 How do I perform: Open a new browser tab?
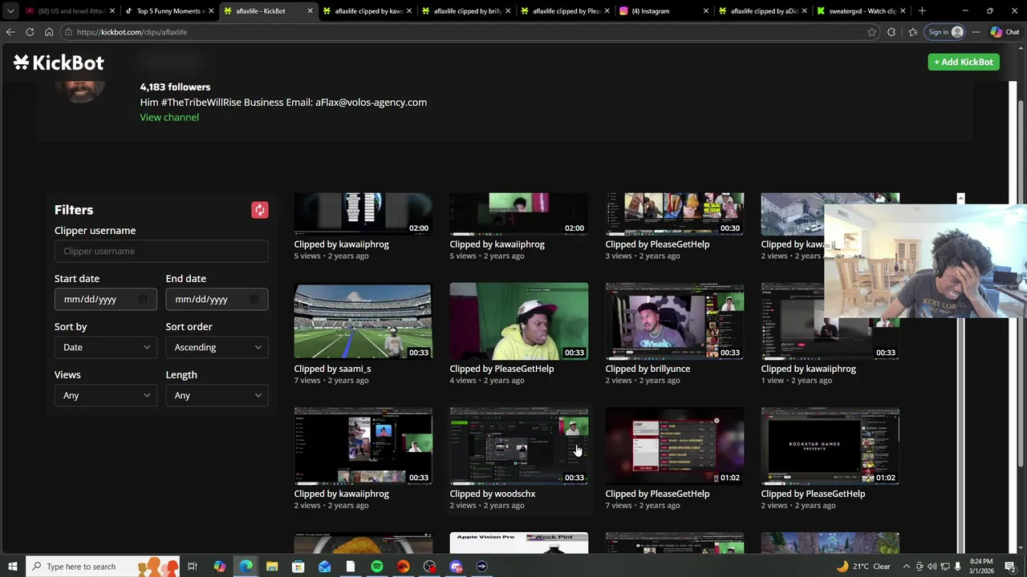[x=922, y=11]
